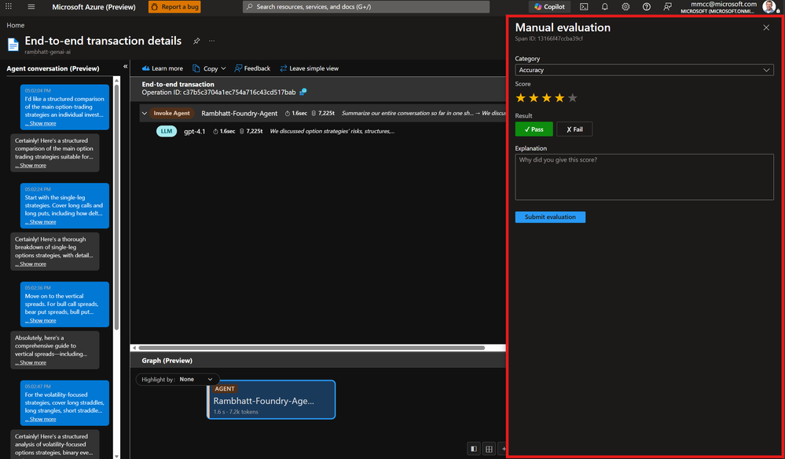Set score to five stars

tap(573, 98)
